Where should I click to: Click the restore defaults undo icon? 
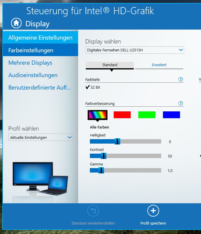[x=93, y=211]
